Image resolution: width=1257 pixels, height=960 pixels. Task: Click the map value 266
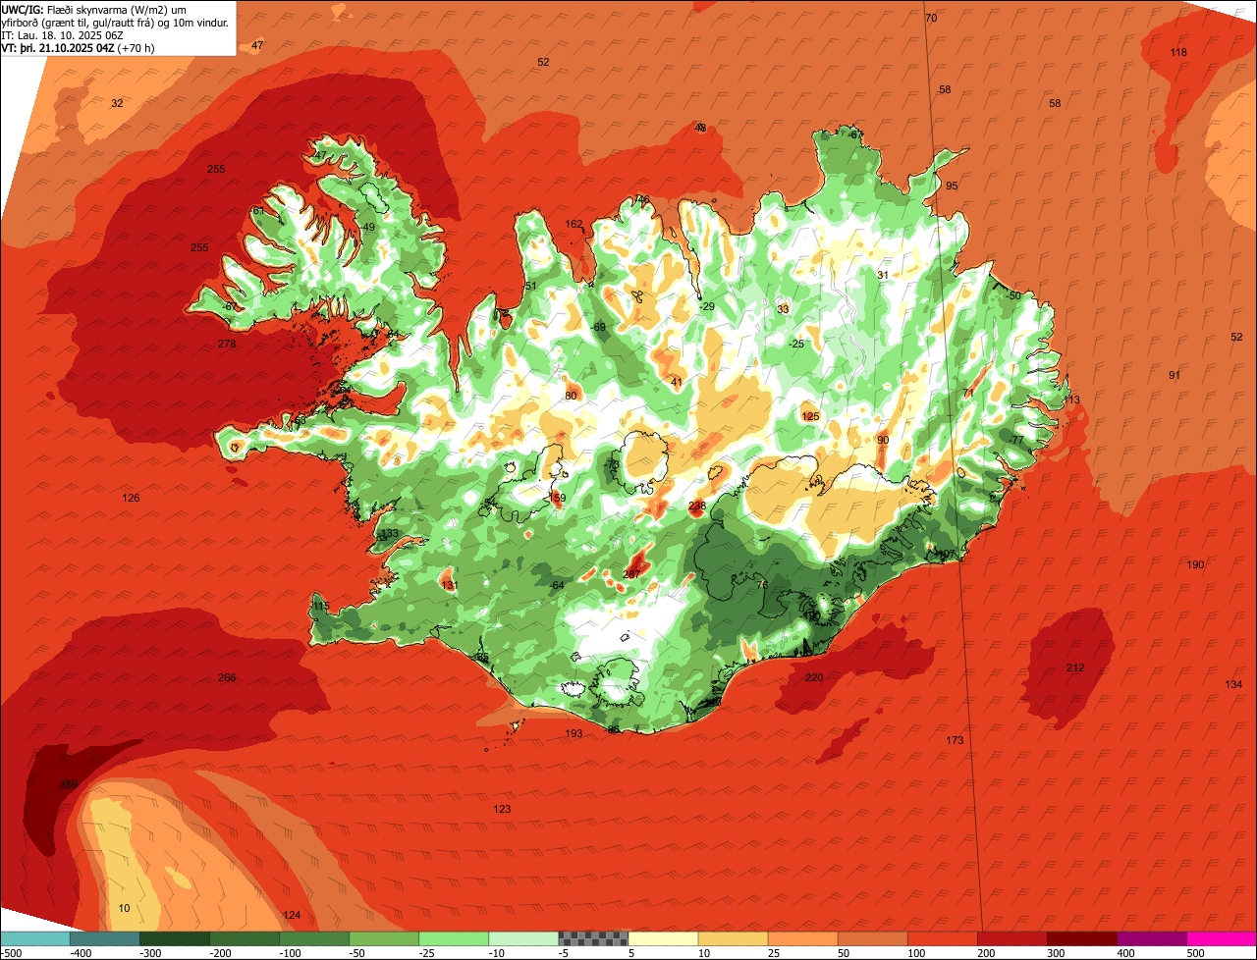227,678
